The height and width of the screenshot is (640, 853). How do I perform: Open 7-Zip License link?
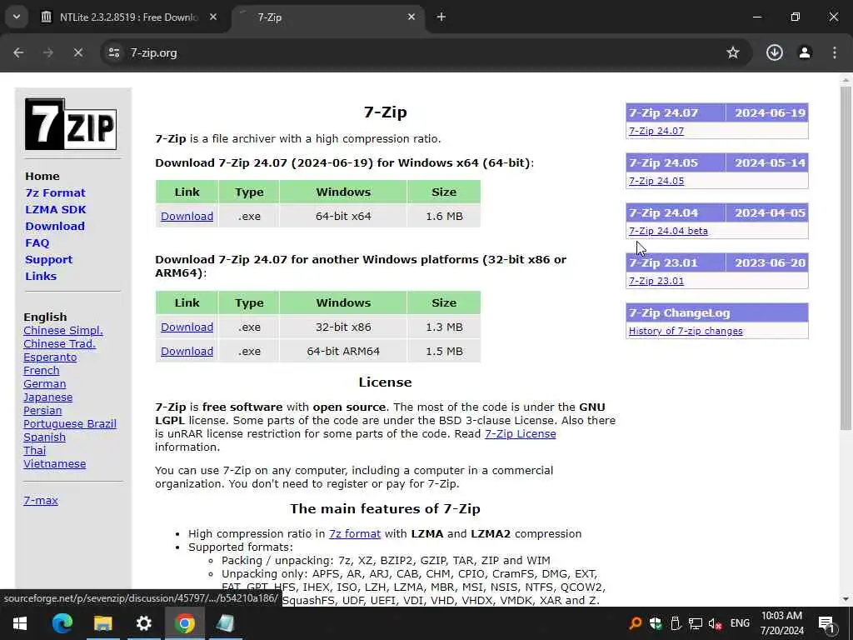[520, 433]
